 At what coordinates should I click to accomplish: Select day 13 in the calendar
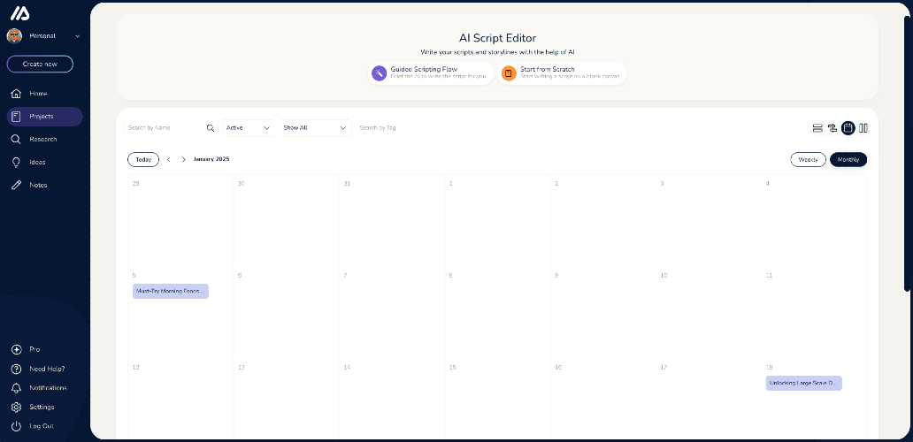tap(241, 368)
